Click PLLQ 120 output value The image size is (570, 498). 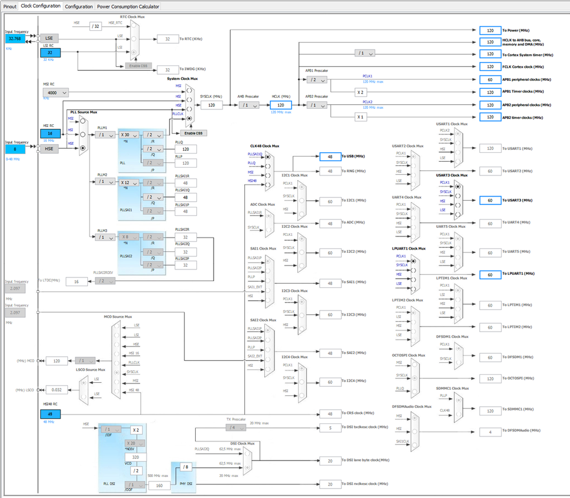(x=186, y=149)
